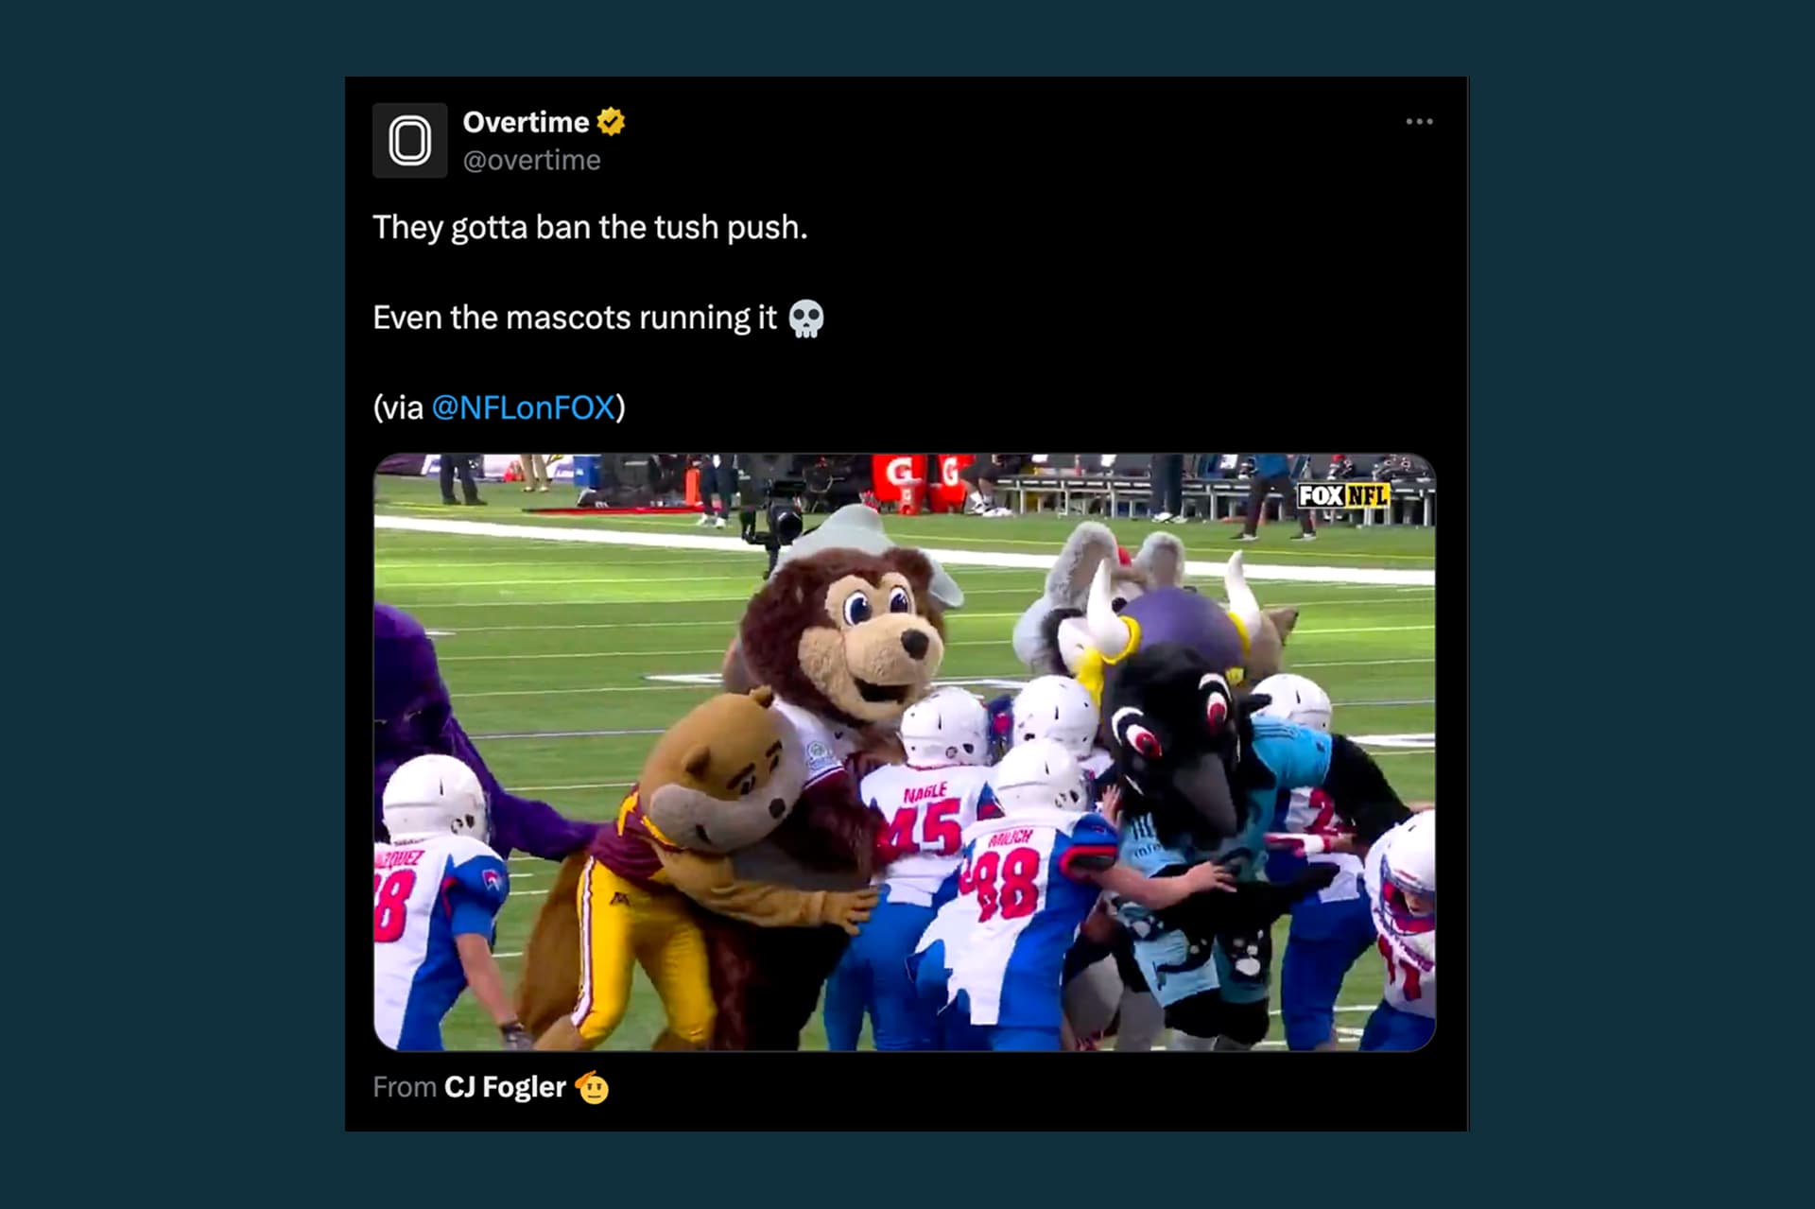
Task: Expand the tweet options via the ellipsis
Action: [x=1420, y=120]
